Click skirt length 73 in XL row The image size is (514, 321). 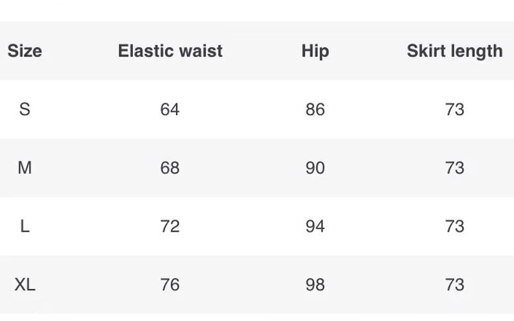click(x=455, y=284)
